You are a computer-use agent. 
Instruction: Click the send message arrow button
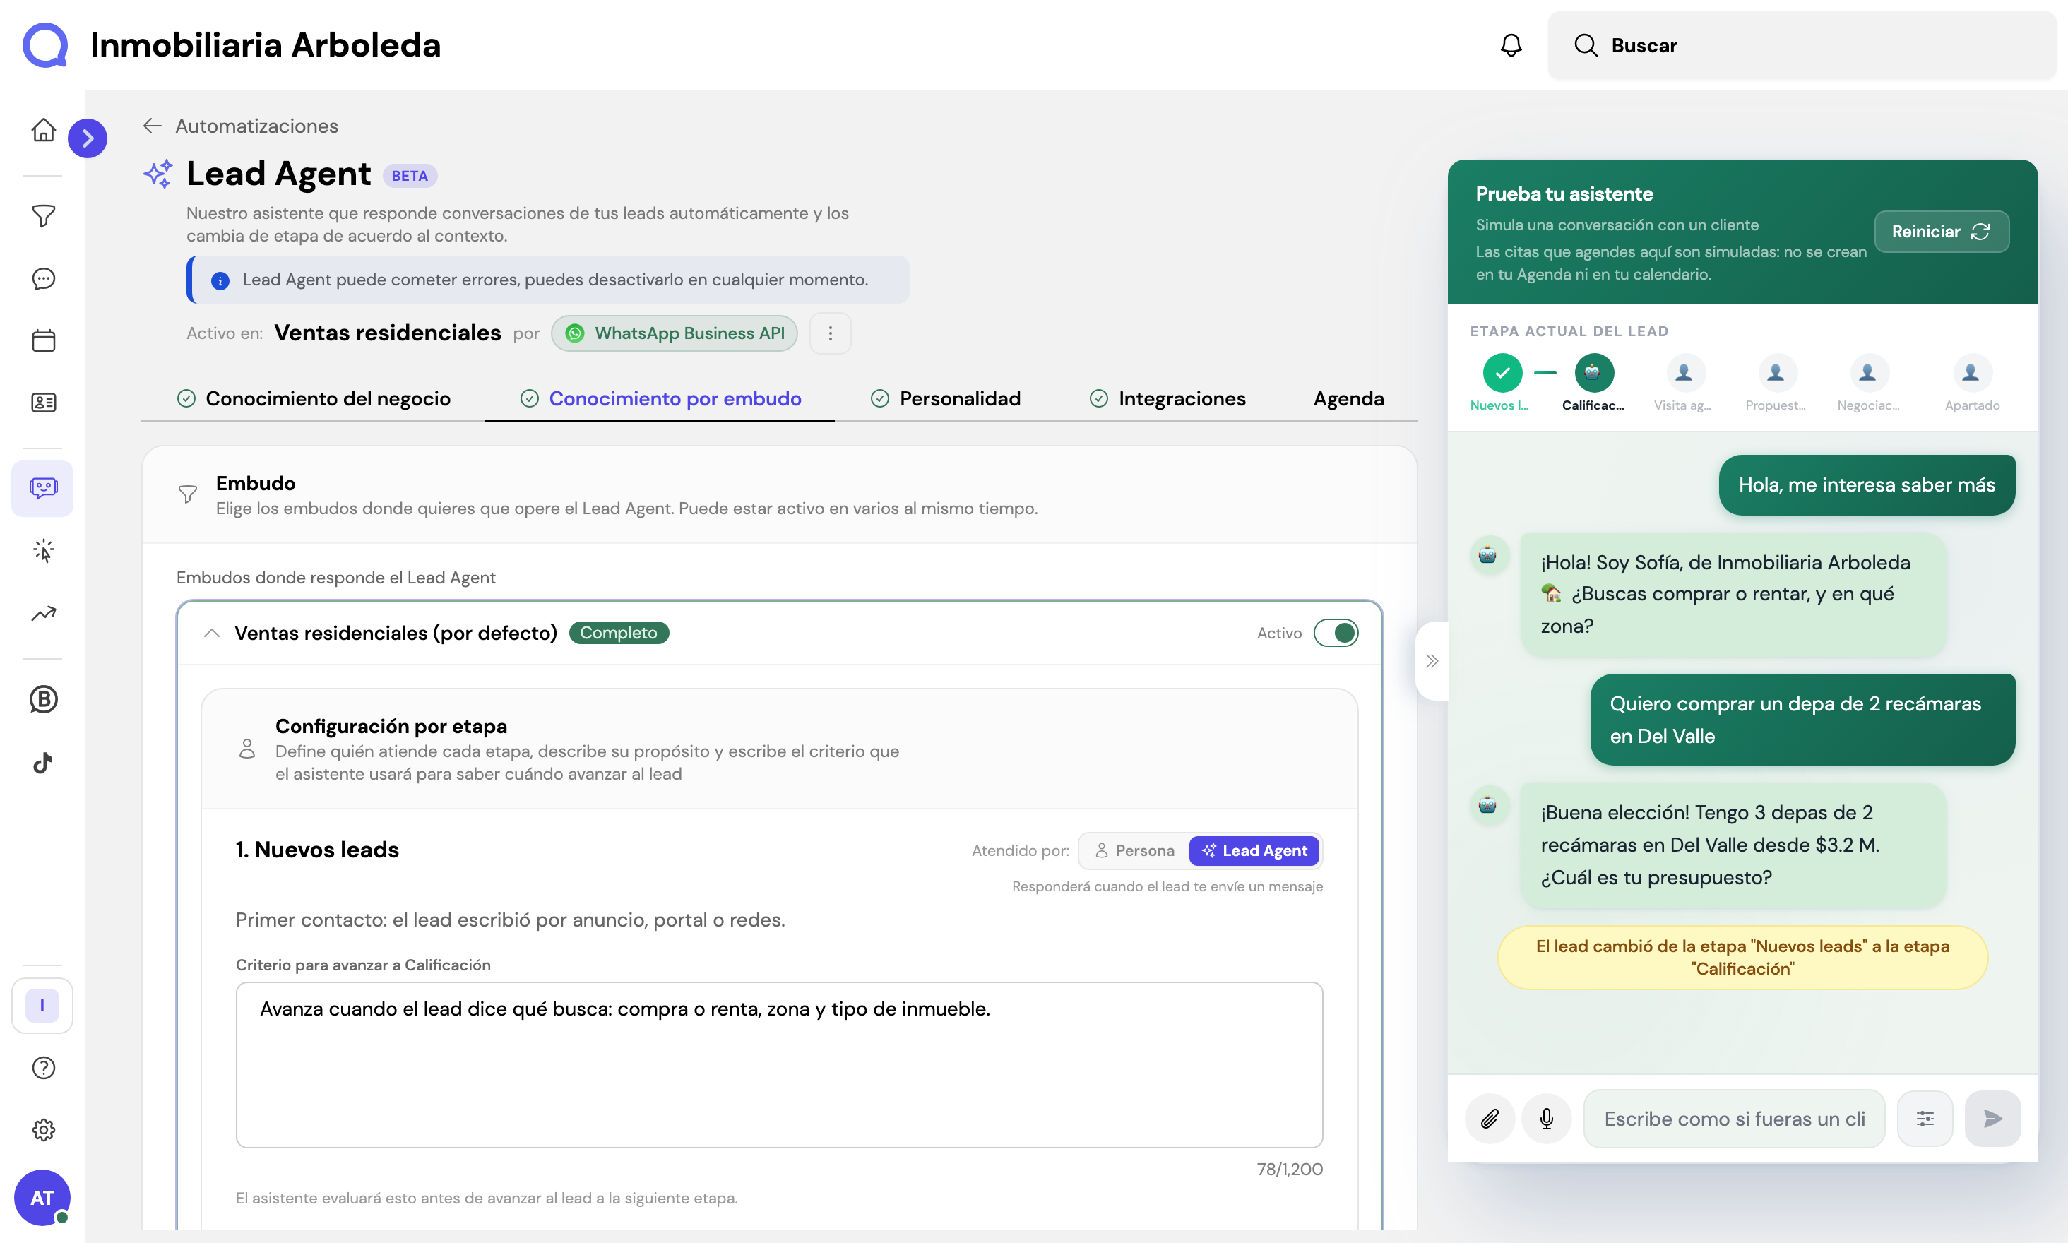1992,1119
